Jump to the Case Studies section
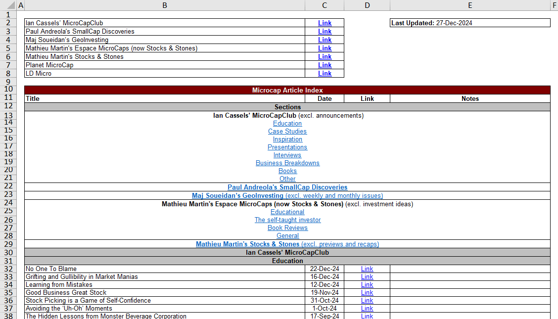 [287, 131]
